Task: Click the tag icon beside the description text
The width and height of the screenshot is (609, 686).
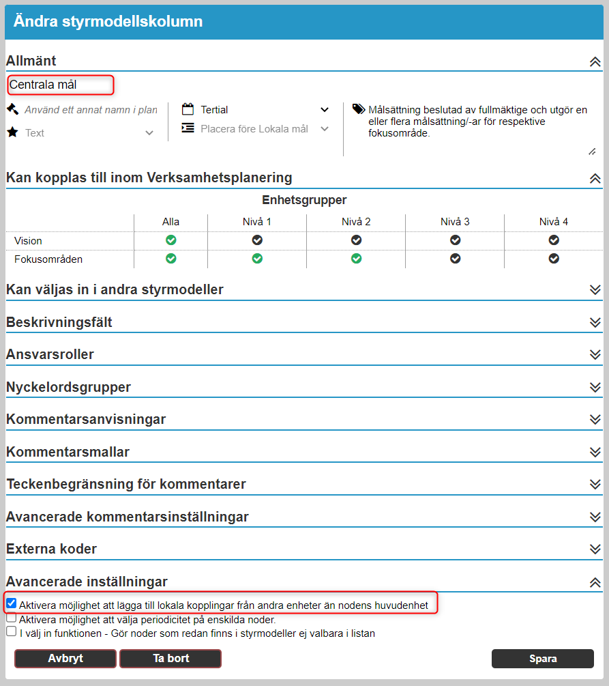Action: click(359, 109)
